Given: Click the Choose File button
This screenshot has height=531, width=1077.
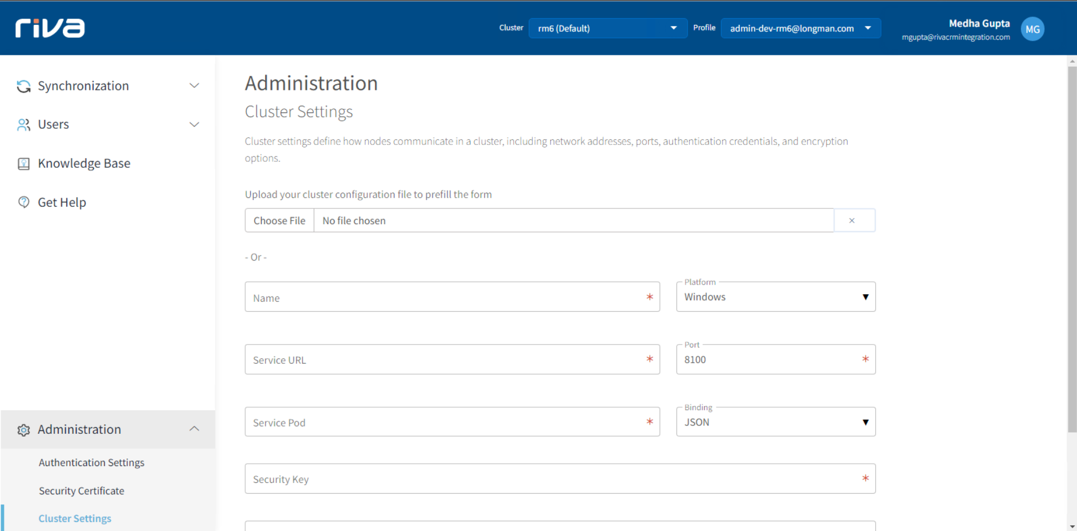Looking at the screenshot, I should pyautogui.click(x=279, y=220).
